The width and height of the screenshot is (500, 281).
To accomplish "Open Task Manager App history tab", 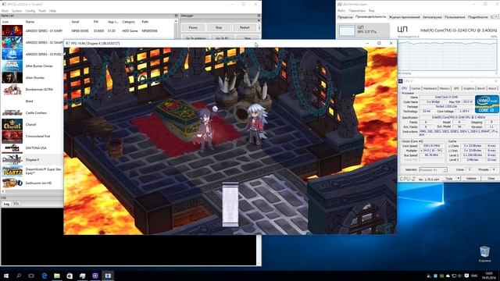I will tap(405, 17).
